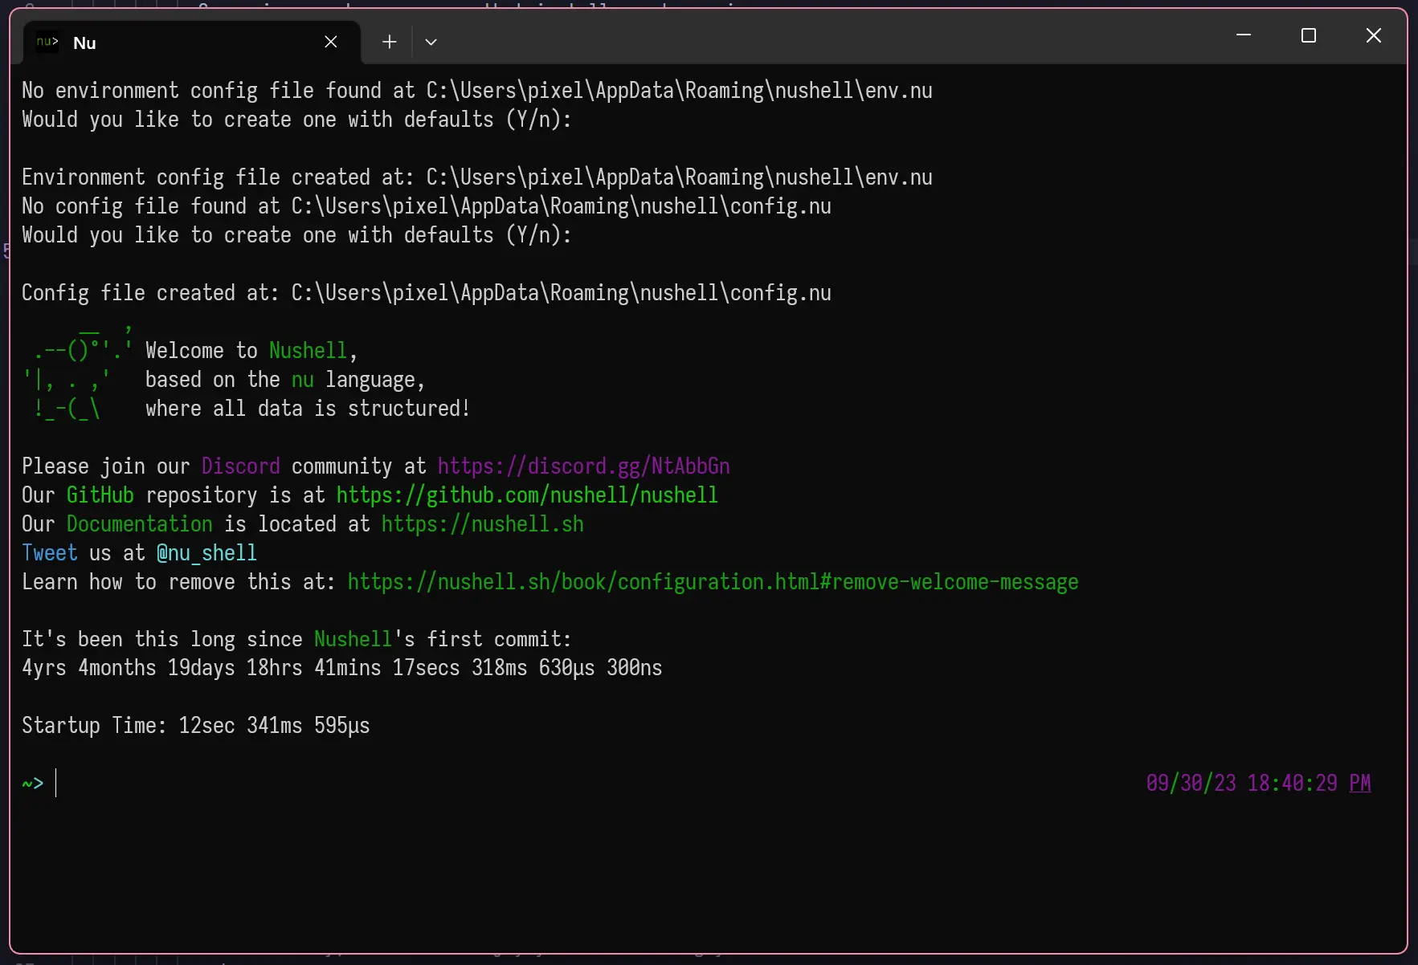Click the first commit duration text

[x=342, y=668]
